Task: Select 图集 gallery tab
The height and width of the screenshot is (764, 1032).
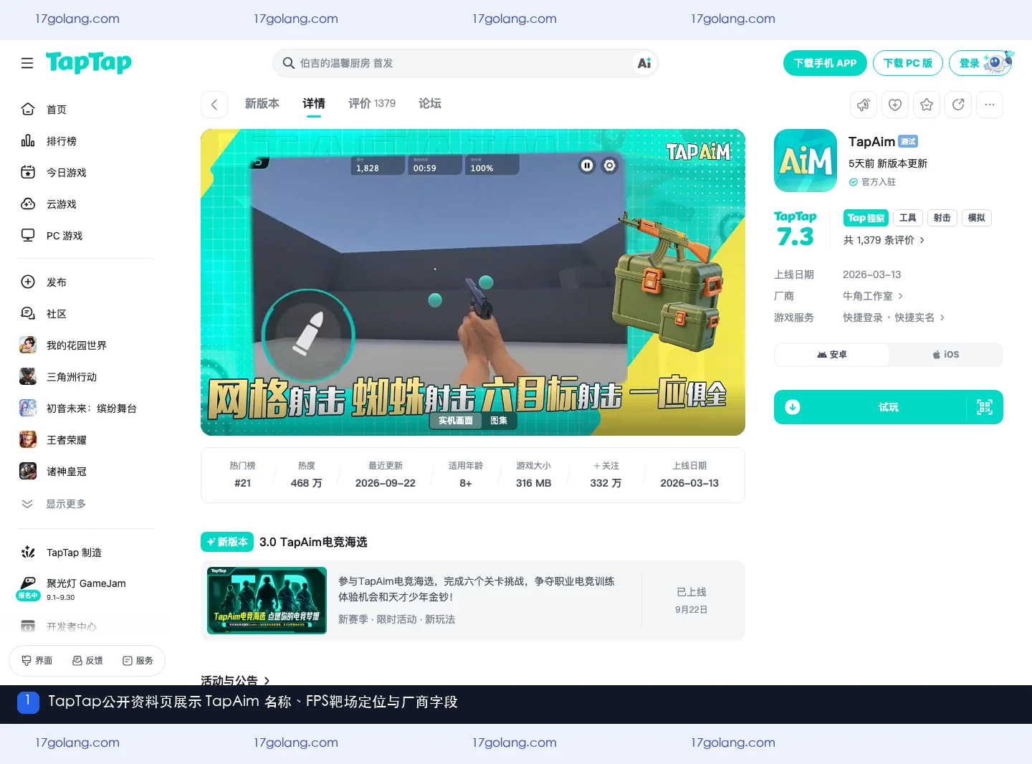Action: 499,421
